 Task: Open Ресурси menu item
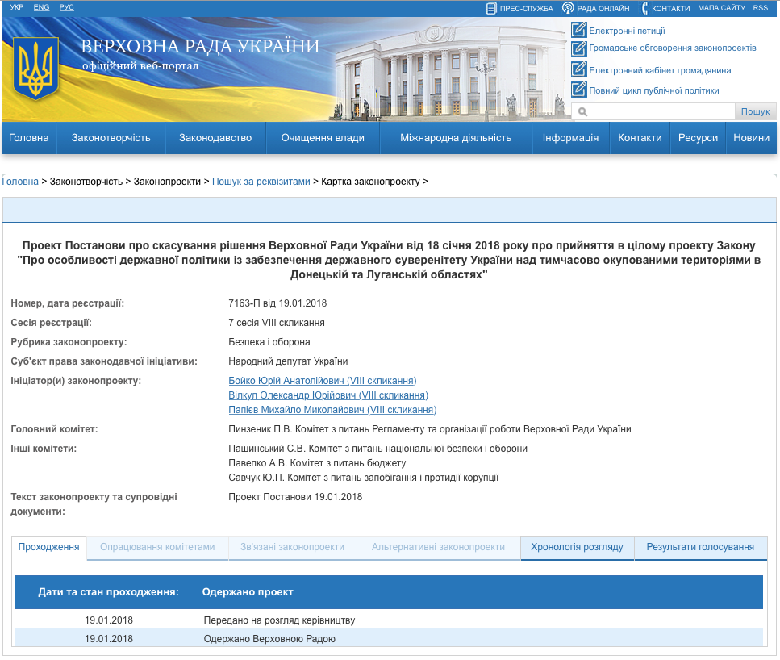pos(698,138)
